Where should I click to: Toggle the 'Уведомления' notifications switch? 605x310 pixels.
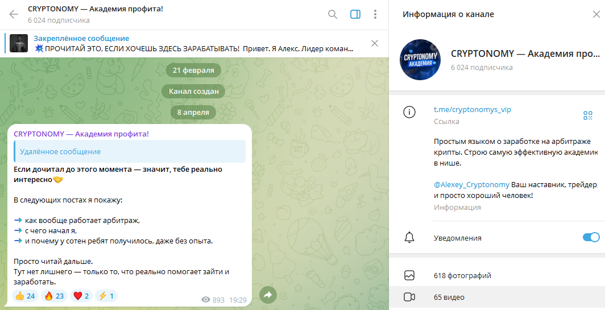click(x=591, y=237)
